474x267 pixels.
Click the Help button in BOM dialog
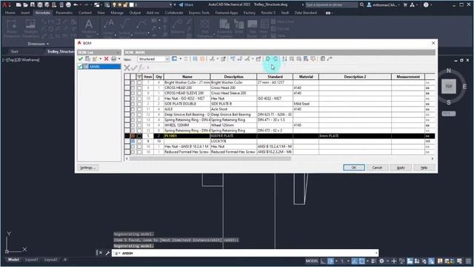click(x=424, y=168)
